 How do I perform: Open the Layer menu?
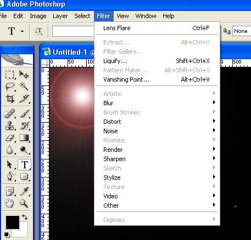coord(60,16)
